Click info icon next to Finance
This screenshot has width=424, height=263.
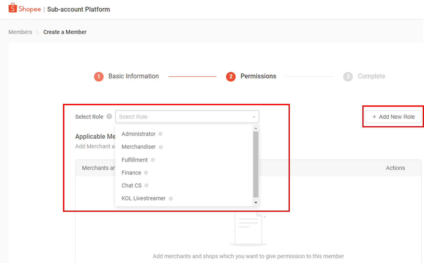click(x=146, y=173)
